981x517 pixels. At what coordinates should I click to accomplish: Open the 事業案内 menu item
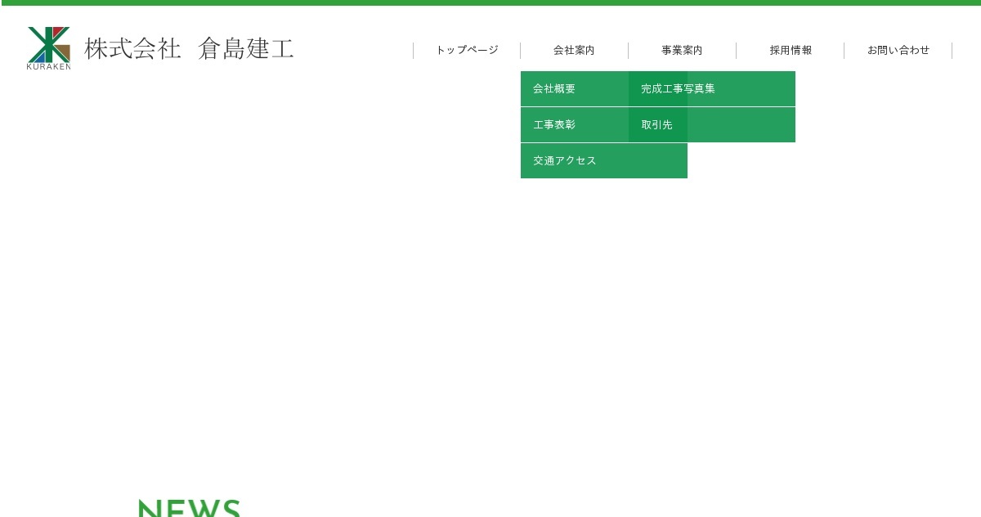click(682, 51)
